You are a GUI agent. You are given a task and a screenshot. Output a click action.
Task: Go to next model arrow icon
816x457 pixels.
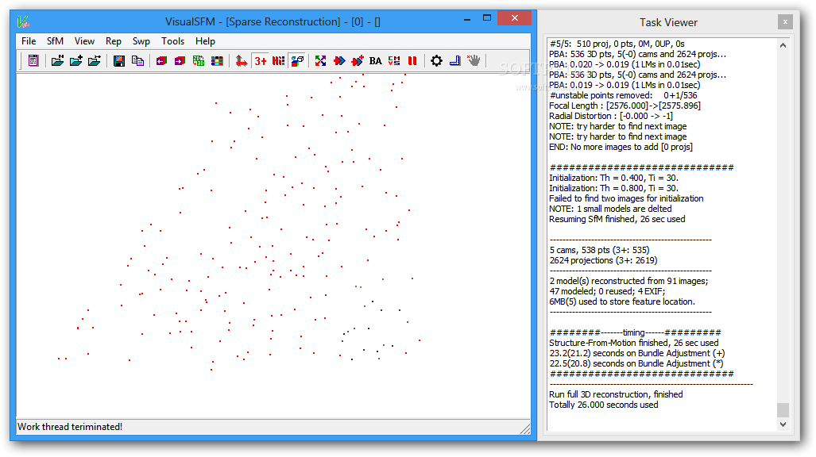click(x=180, y=61)
